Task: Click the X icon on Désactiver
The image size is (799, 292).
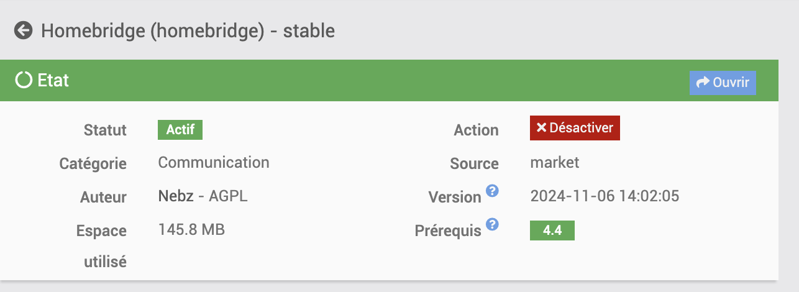Action: coord(541,128)
